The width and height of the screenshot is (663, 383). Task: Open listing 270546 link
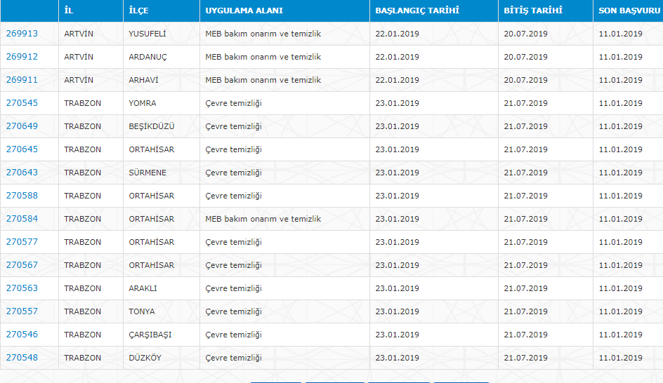click(22, 335)
